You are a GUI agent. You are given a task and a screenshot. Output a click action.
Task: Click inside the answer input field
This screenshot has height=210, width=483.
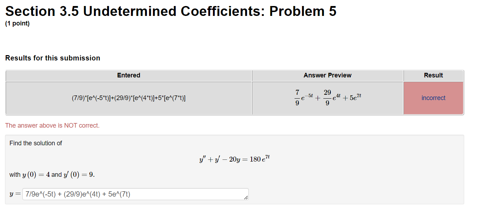pyautogui.click(x=135, y=194)
